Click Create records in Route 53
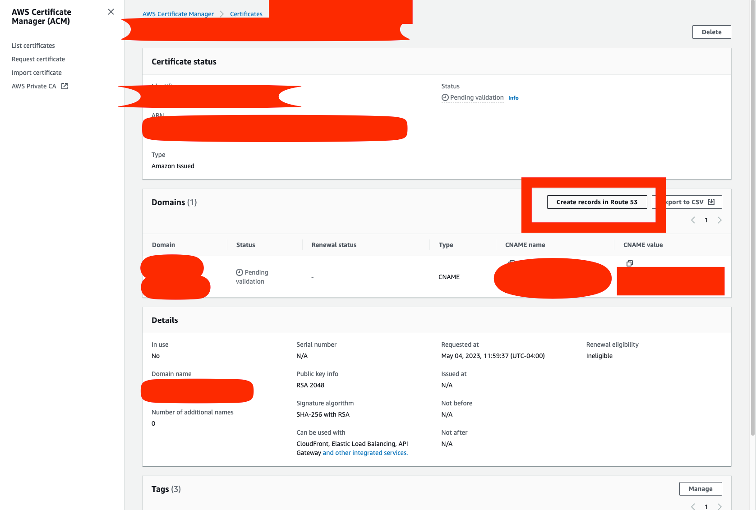Image resolution: width=756 pixels, height=510 pixels. click(x=597, y=202)
